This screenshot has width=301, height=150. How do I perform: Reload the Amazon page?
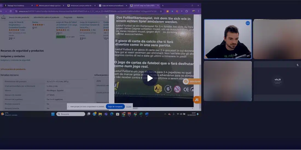[11, 11]
